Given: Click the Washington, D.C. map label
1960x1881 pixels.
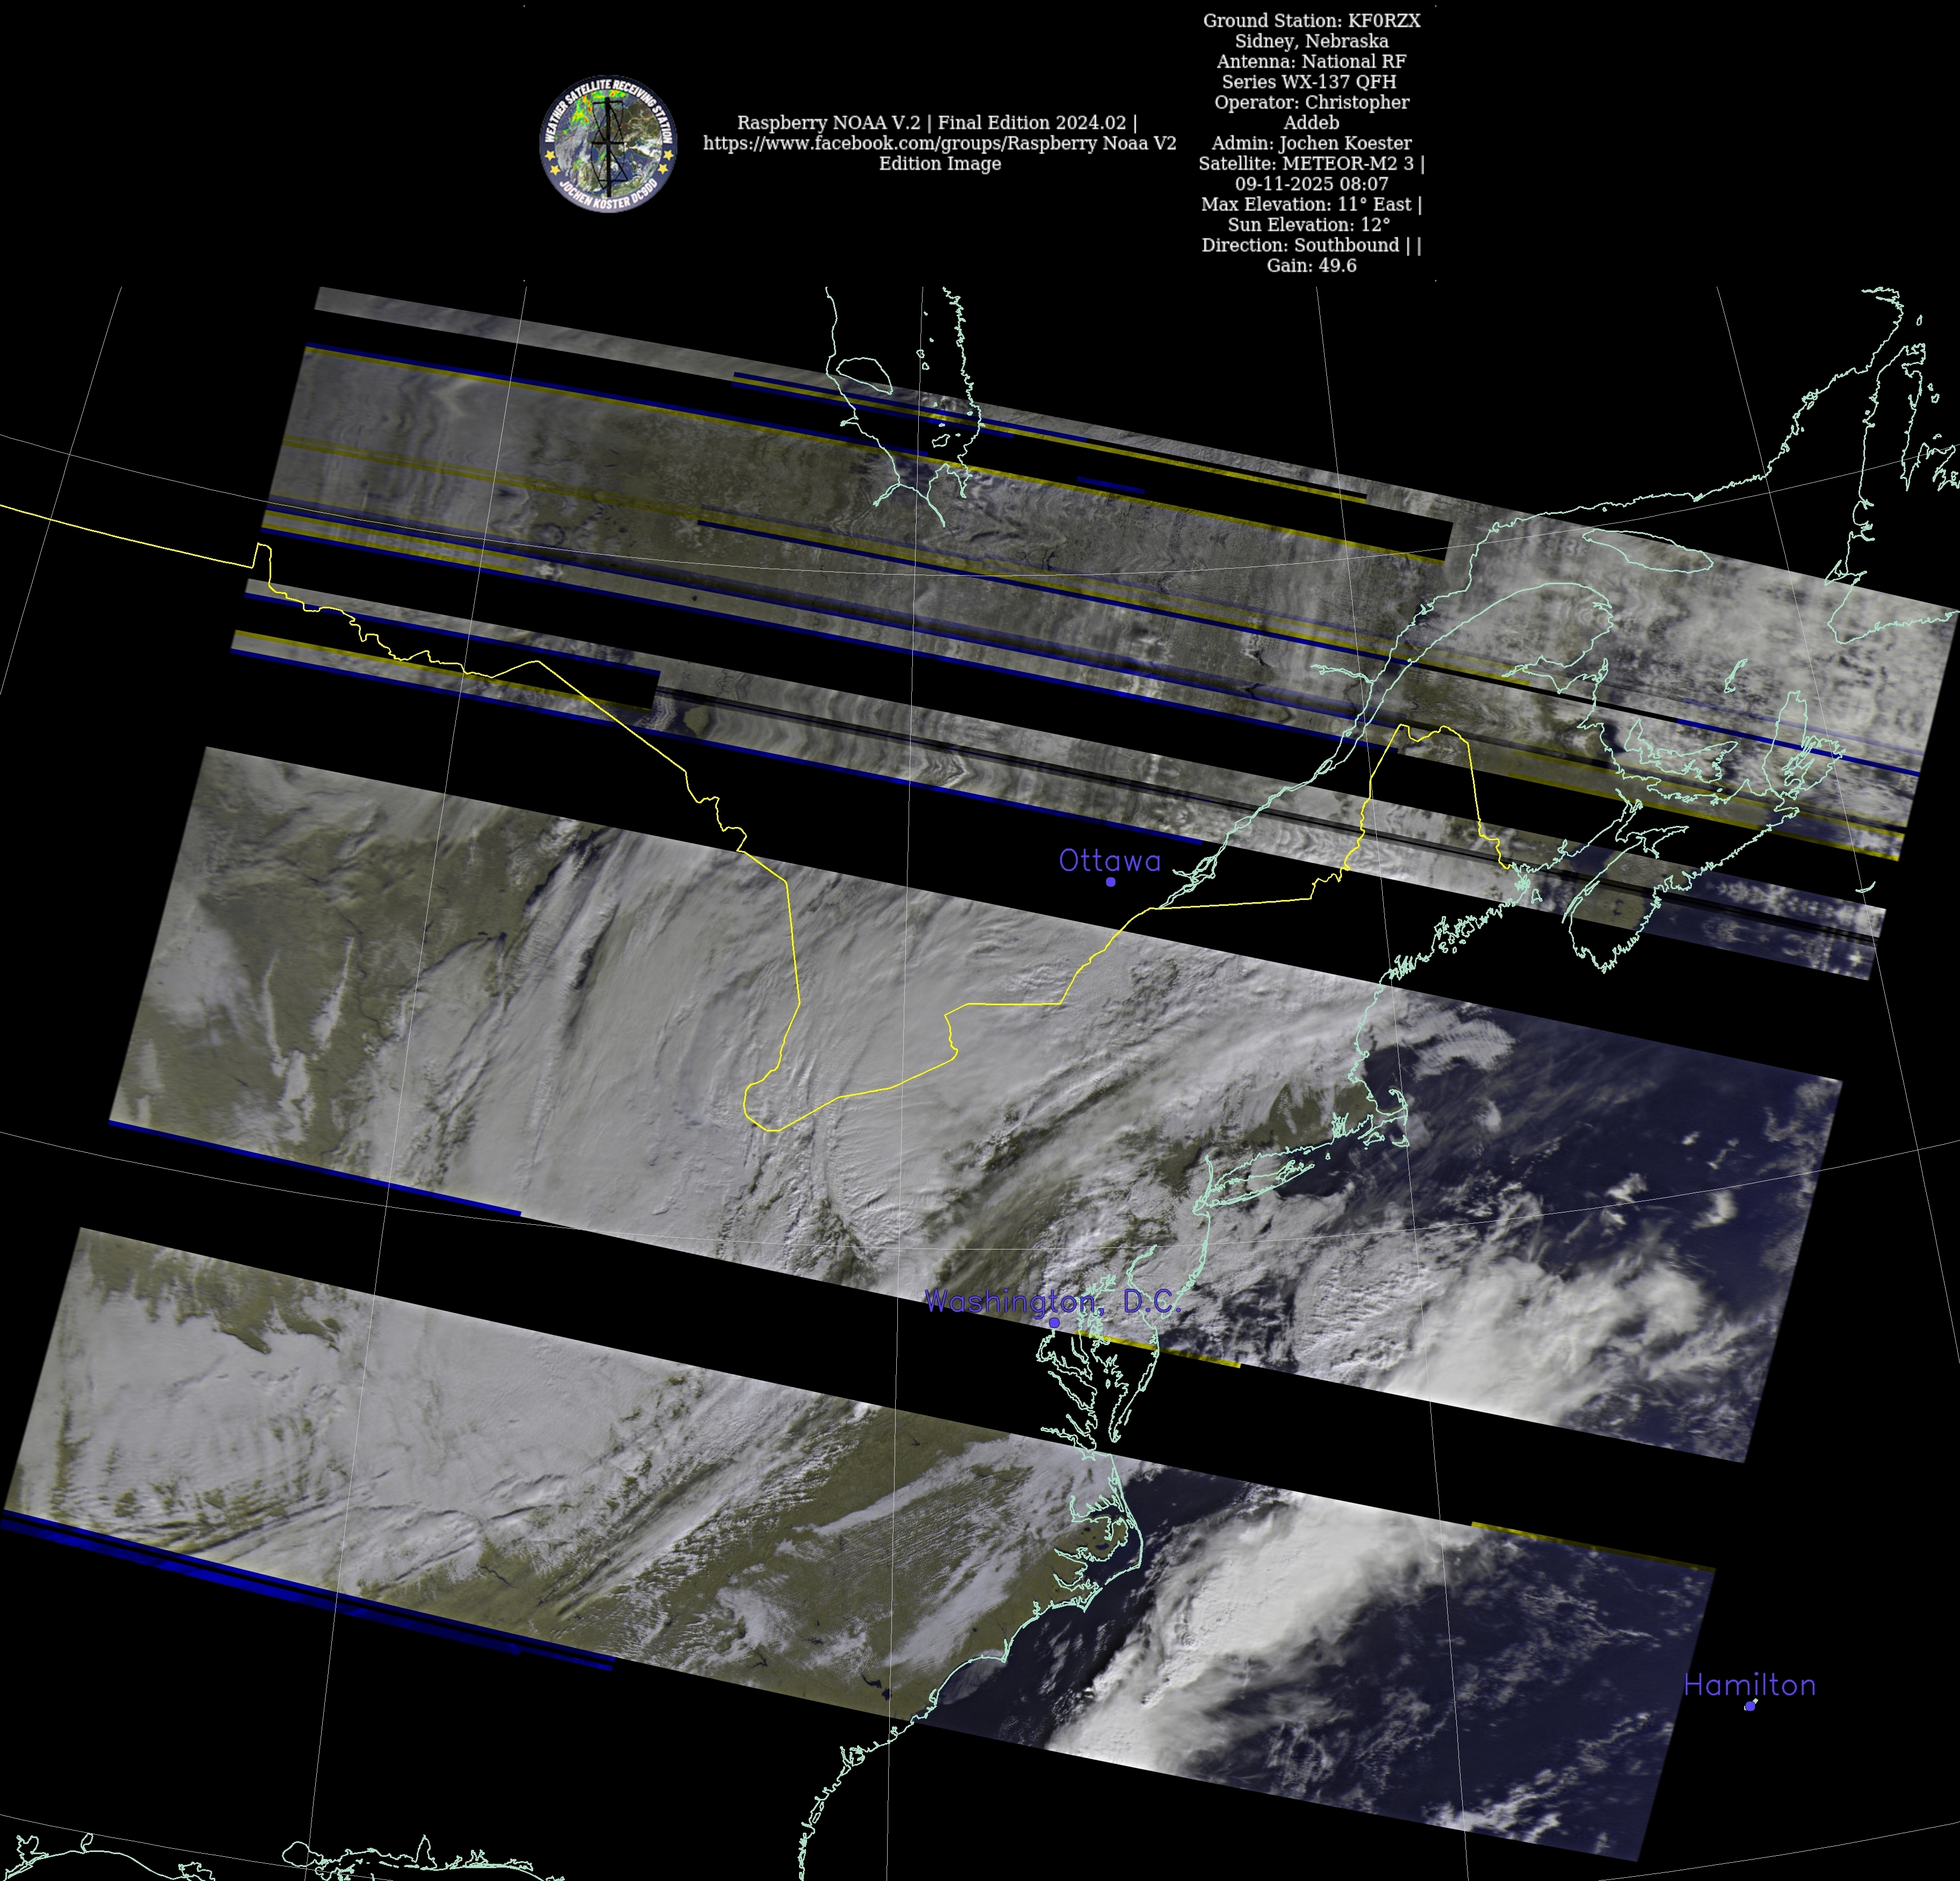Looking at the screenshot, I should point(1052,1301).
